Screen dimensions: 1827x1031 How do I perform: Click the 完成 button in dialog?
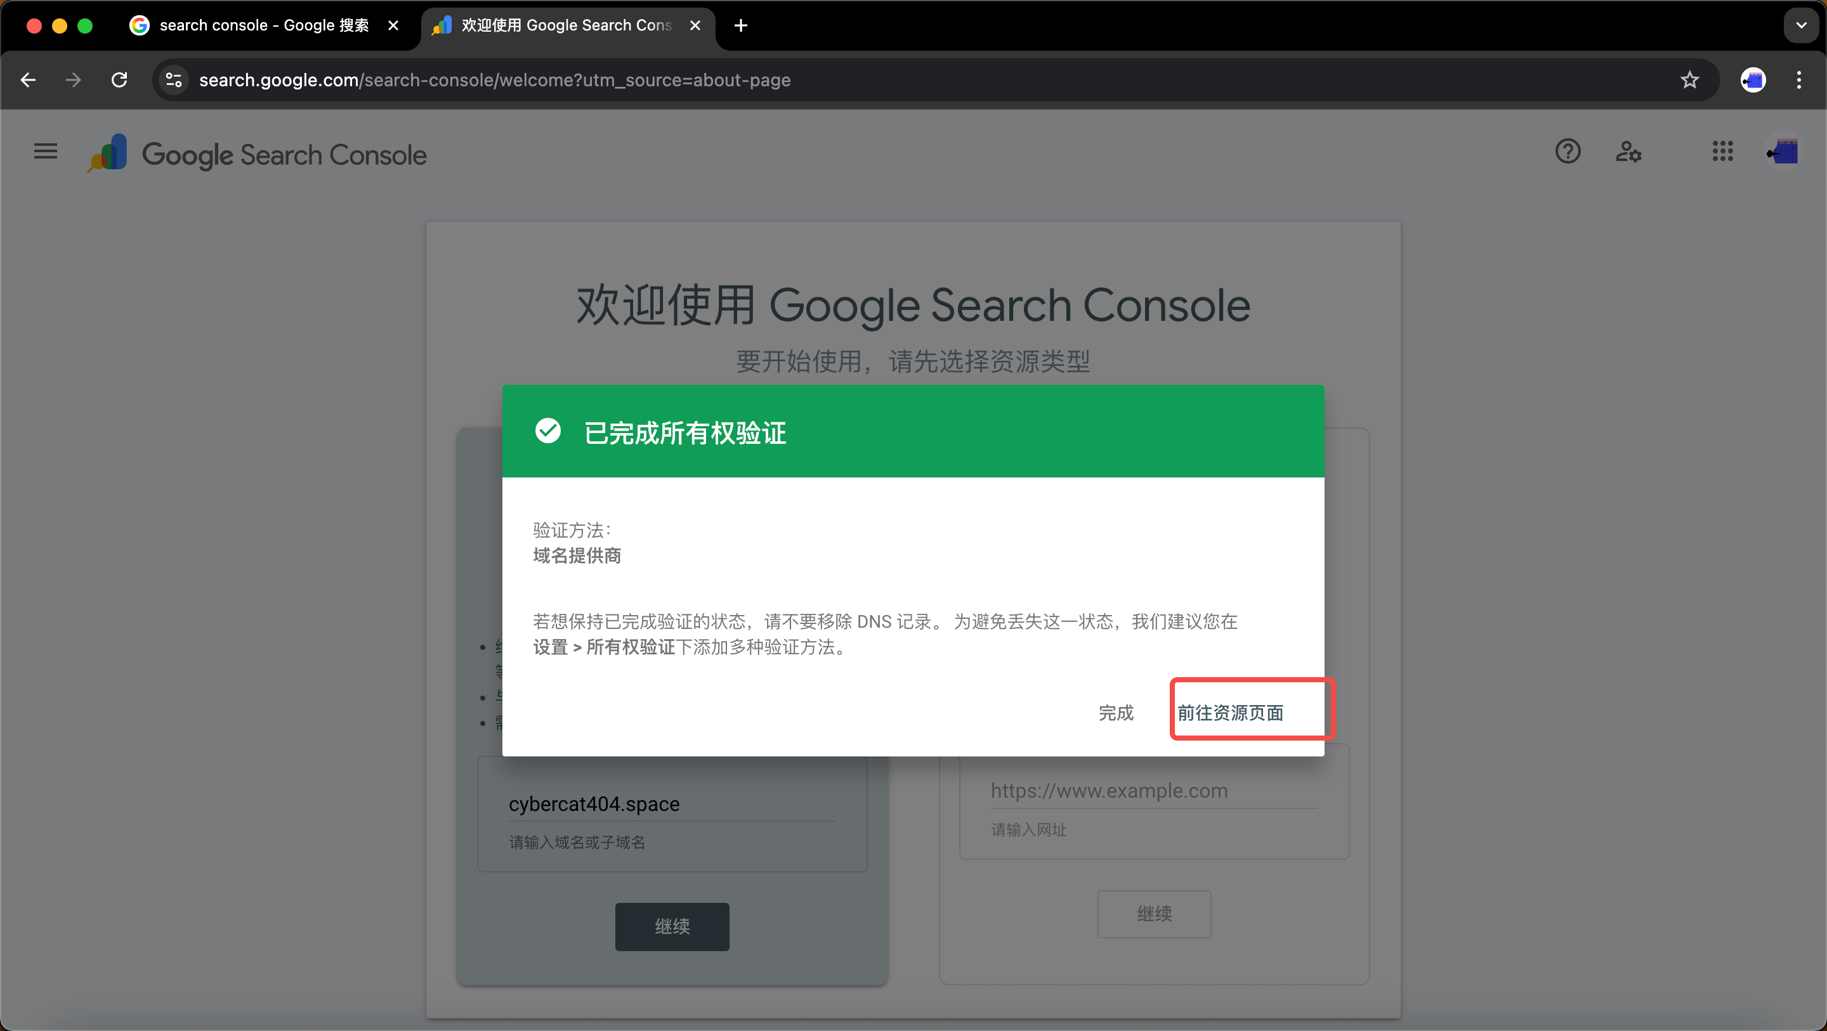click(1116, 713)
